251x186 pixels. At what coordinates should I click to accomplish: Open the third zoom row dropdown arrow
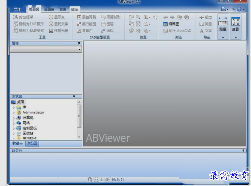point(149,31)
